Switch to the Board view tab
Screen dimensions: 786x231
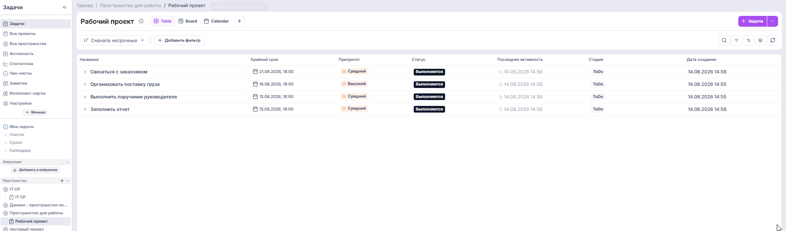(x=188, y=21)
